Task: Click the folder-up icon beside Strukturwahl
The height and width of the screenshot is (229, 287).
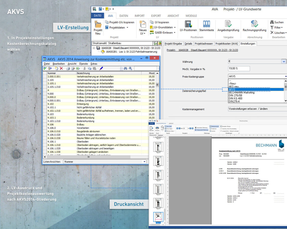Action: (159, 43)
